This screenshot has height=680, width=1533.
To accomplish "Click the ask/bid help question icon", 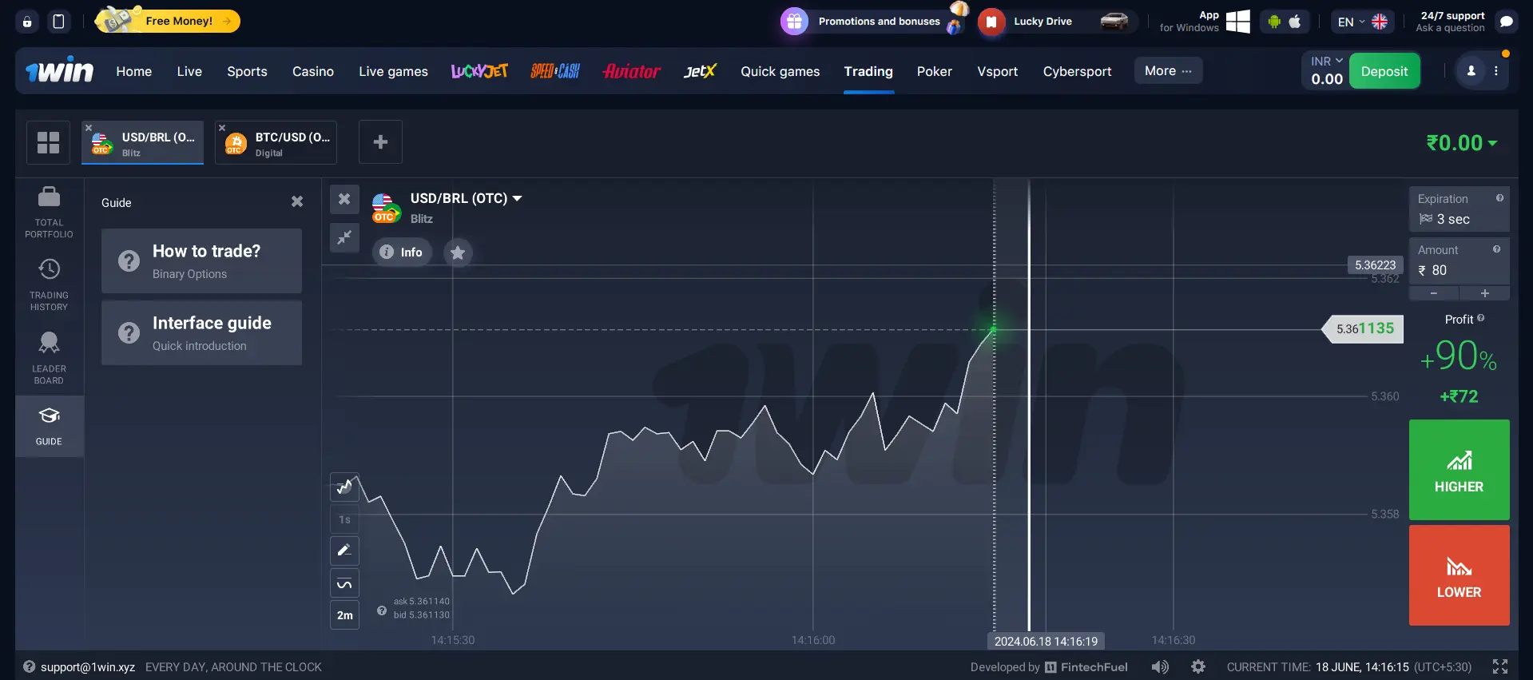I will click(x=382, y=611).
